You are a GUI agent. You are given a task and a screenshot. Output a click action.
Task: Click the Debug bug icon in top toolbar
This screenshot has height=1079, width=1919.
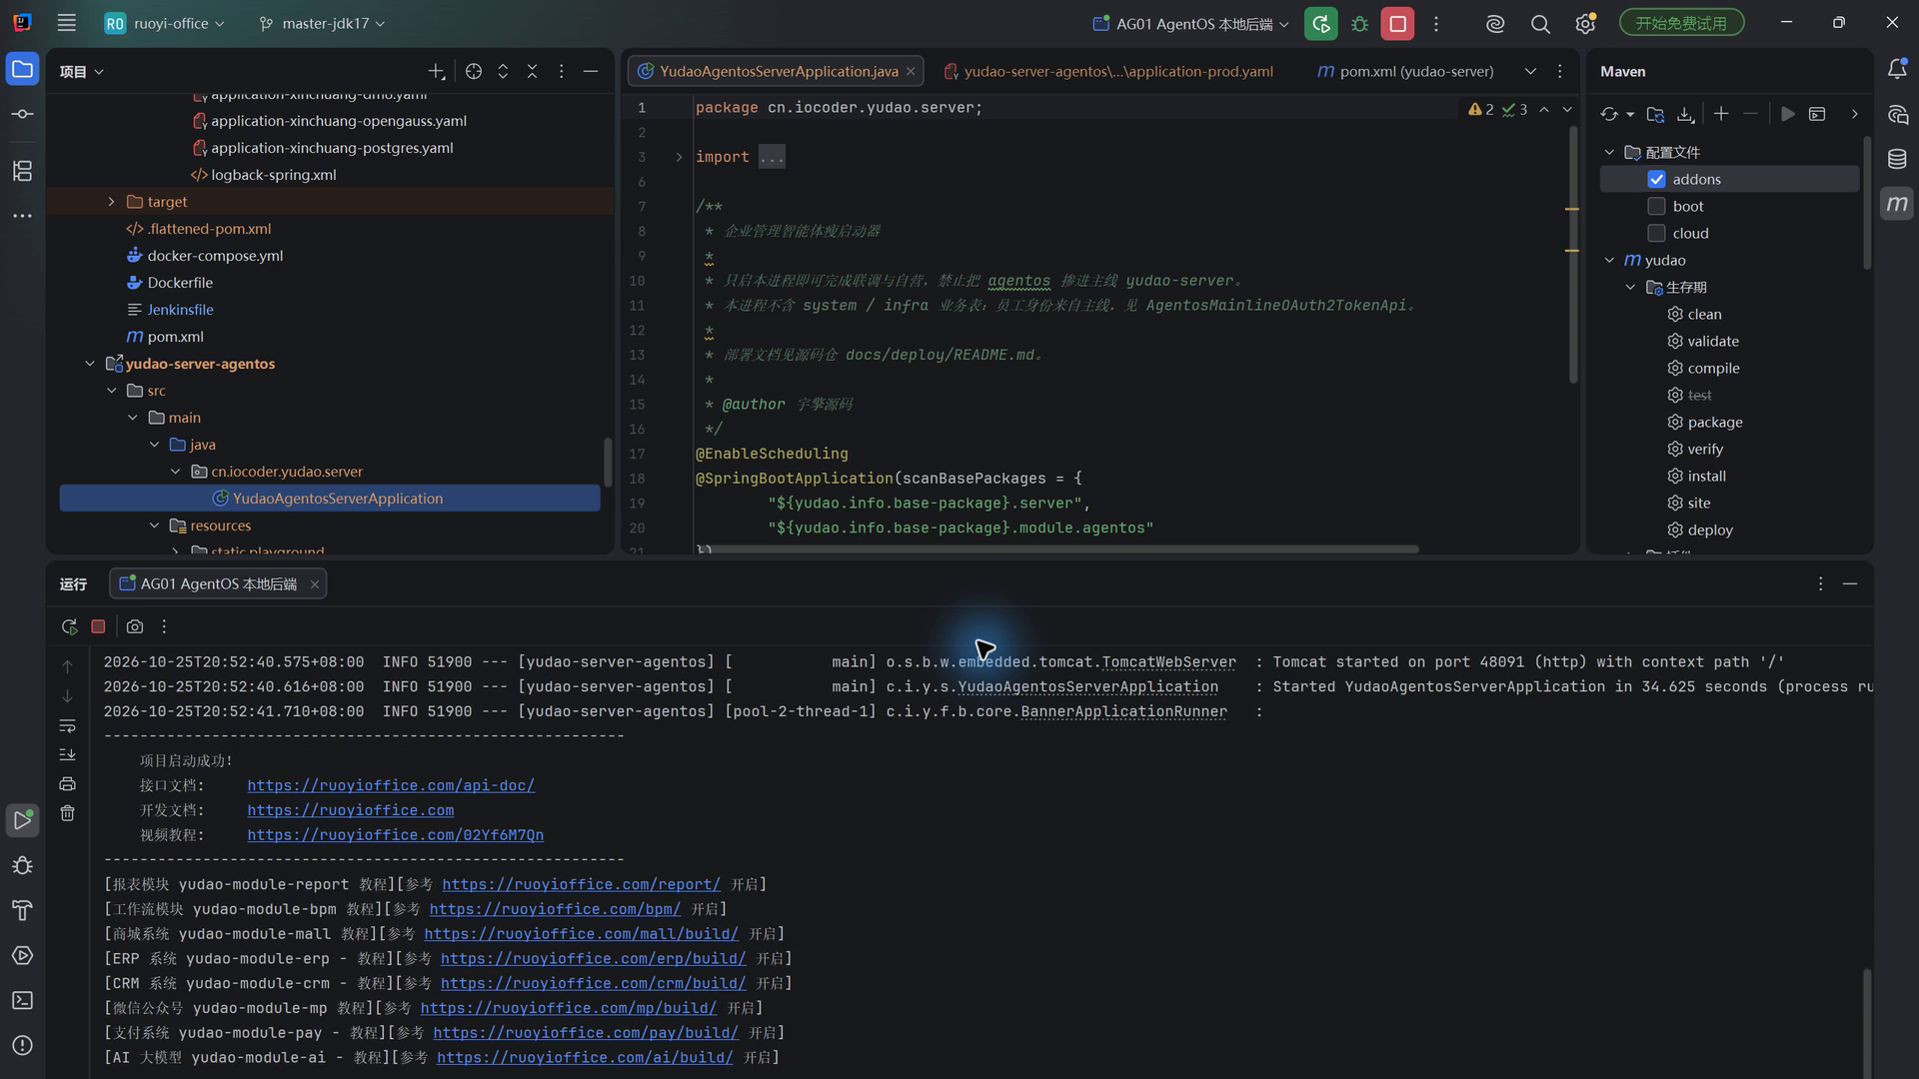pos(1359,24)
